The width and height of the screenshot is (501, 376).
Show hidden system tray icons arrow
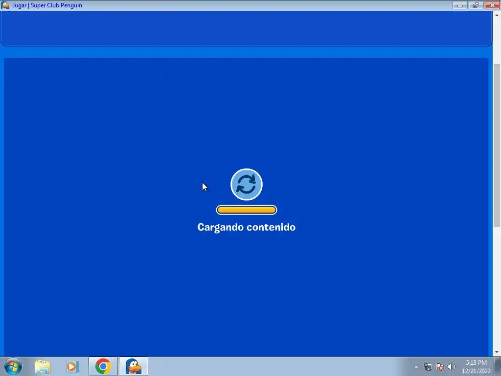point(416,367)
